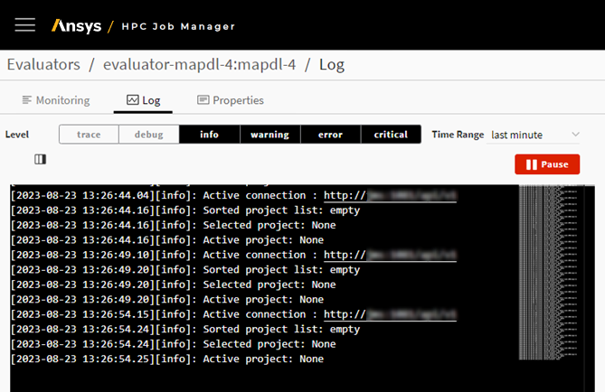Go to Evaluators breadcrumb

pos(43,64)
